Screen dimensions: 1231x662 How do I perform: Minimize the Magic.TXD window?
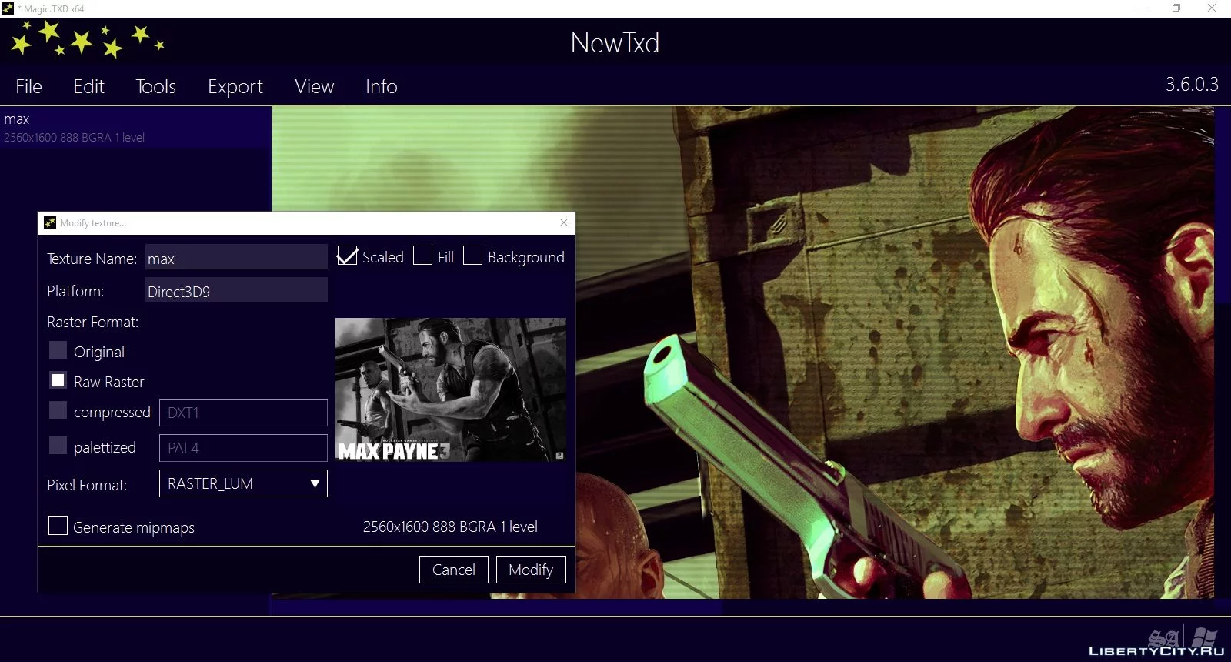pos(1142,8)
